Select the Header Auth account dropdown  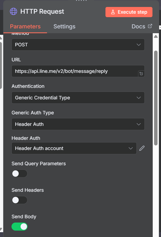pyautogui.click(x=74, y=148)
